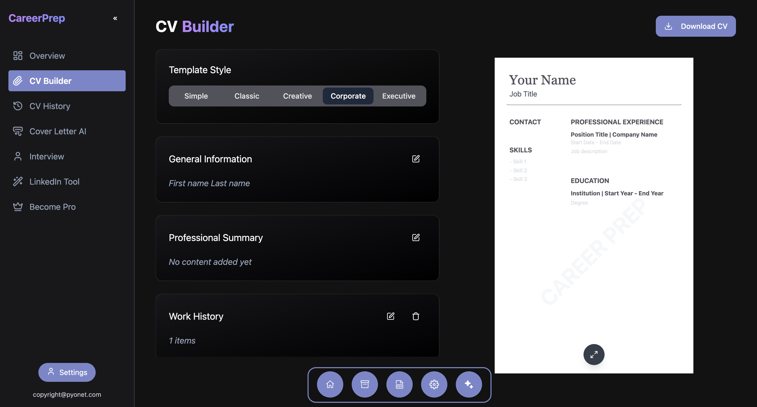Export the CV using the PDF icon
757x407 pixels.
click(x=399, y=384)
